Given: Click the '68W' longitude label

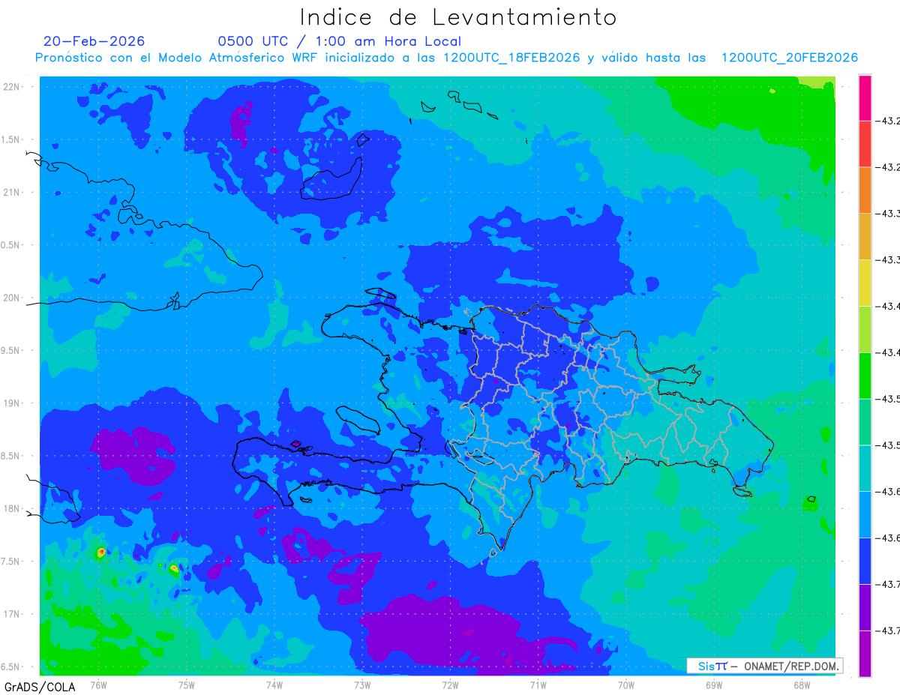Looking at the screenshot, I should point(801,685).
